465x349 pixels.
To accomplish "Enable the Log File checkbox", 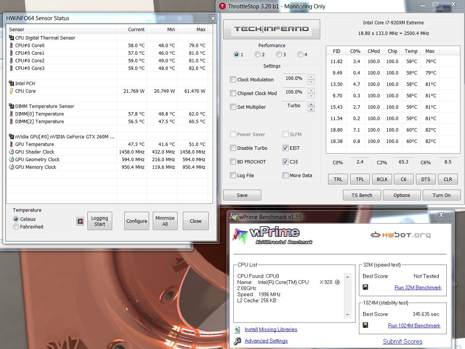I will (233, 175).
